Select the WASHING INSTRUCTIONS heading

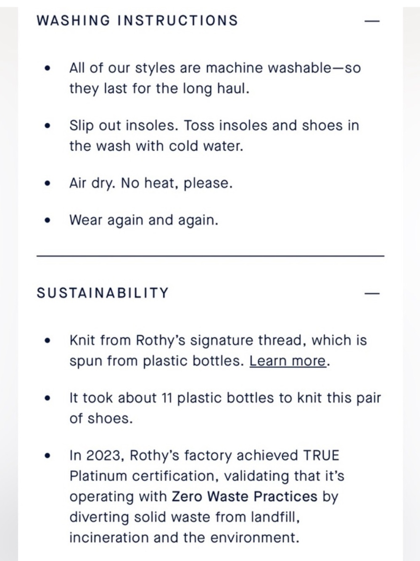(x=137, y=21)
